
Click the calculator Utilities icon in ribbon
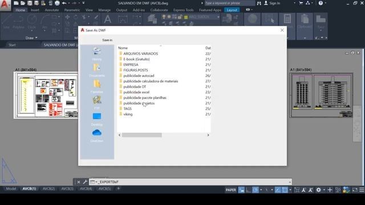pyautogui.click(x=287, y=19)
